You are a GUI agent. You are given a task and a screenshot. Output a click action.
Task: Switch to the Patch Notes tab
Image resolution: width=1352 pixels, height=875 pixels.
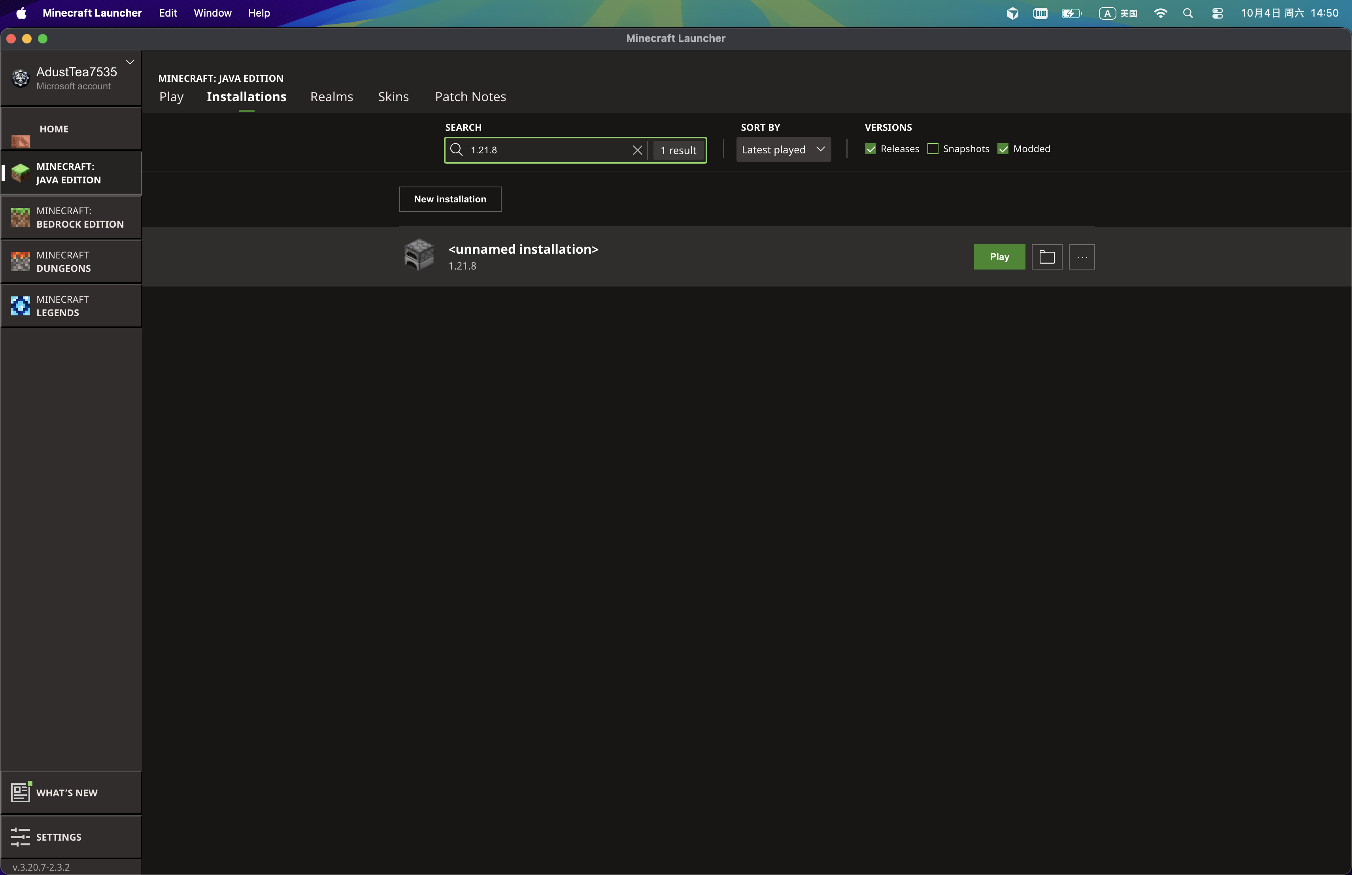click(470, 96)
